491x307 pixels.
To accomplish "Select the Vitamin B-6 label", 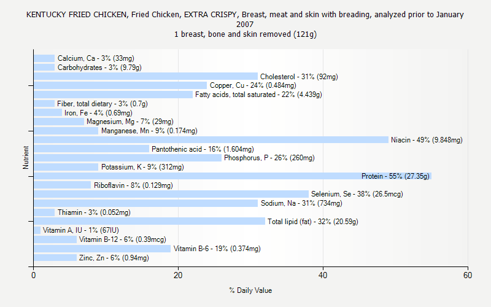I will pyautogui.click(x=217, y=249).
